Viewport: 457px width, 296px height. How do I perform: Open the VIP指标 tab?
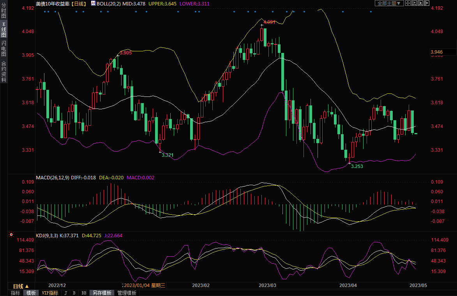pos(50,293)
